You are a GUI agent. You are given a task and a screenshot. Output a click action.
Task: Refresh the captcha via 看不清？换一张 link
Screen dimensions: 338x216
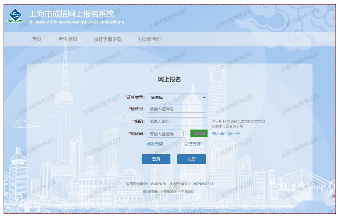pyautogui.click(x=226, y=134)
